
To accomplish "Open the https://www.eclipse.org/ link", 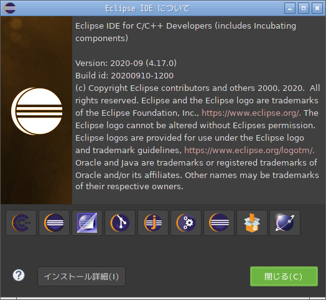I will tap(251, 113).
